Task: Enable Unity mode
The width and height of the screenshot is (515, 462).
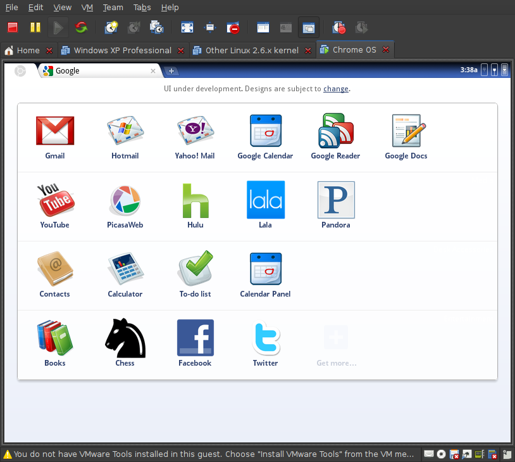Action: point(233,27)
